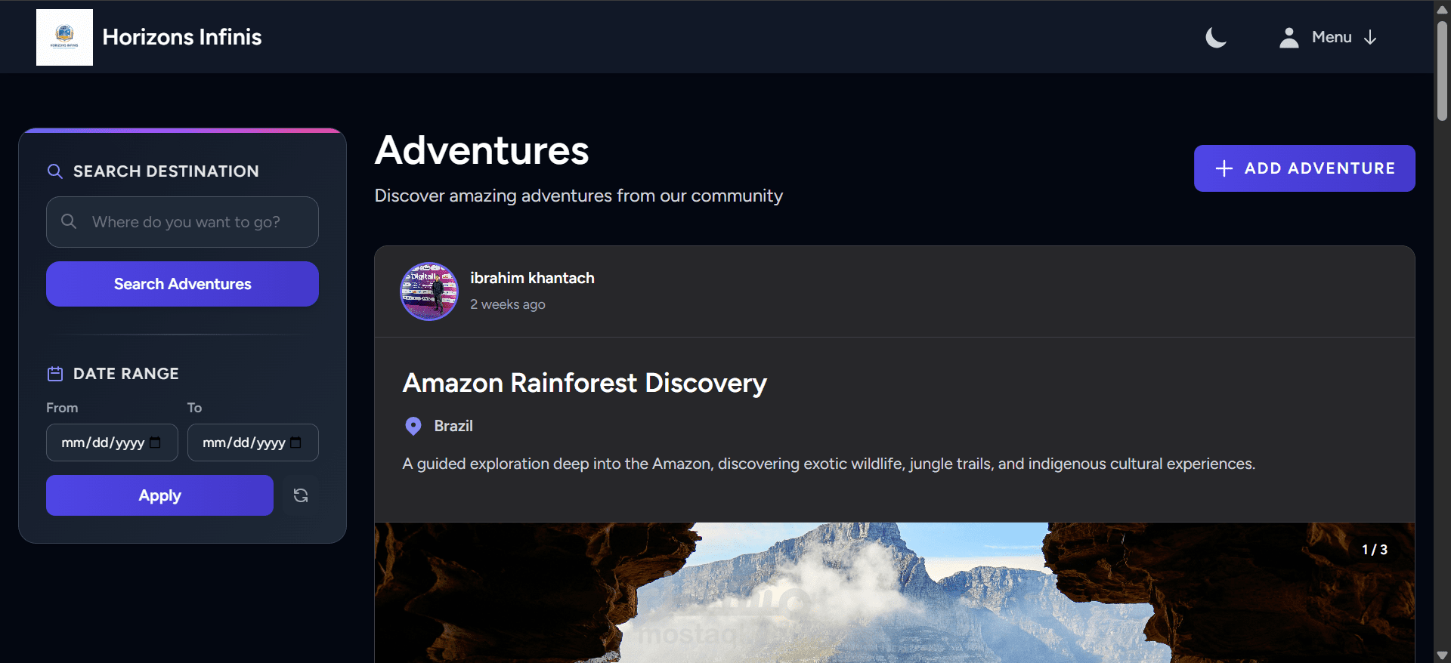
Task: Click the adventure photo showing 1 / 3
Action: 895,593
